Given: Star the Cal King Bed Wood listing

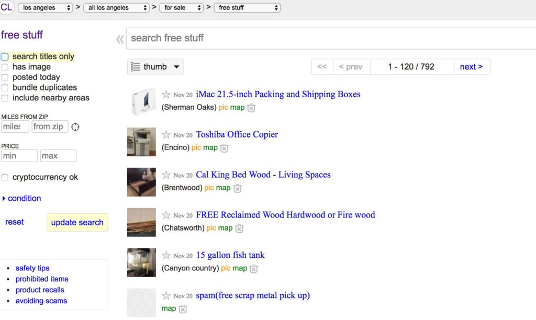Looking at the screenshot, I should point(166,175).
